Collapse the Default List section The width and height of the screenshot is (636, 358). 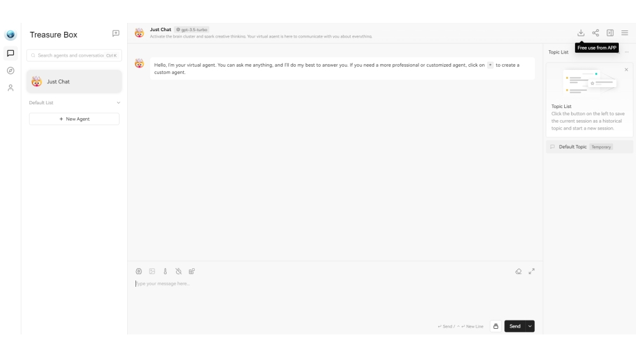click(x=118, y=102)
